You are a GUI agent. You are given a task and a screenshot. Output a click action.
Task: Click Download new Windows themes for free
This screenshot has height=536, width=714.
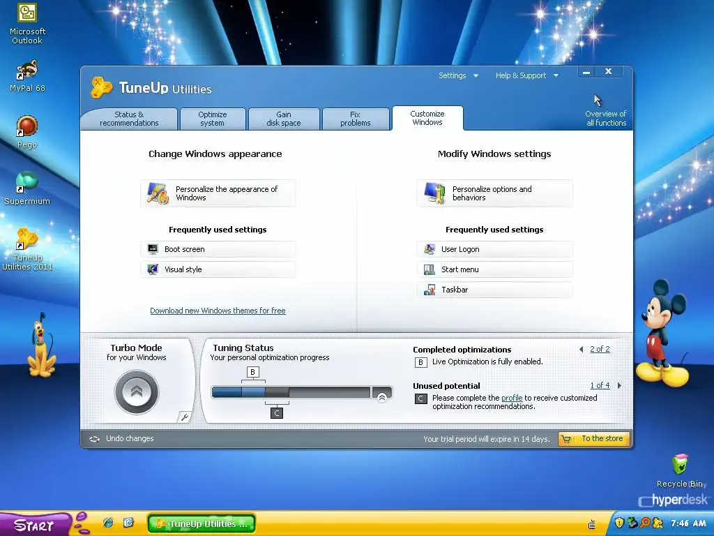coord(218,311)
